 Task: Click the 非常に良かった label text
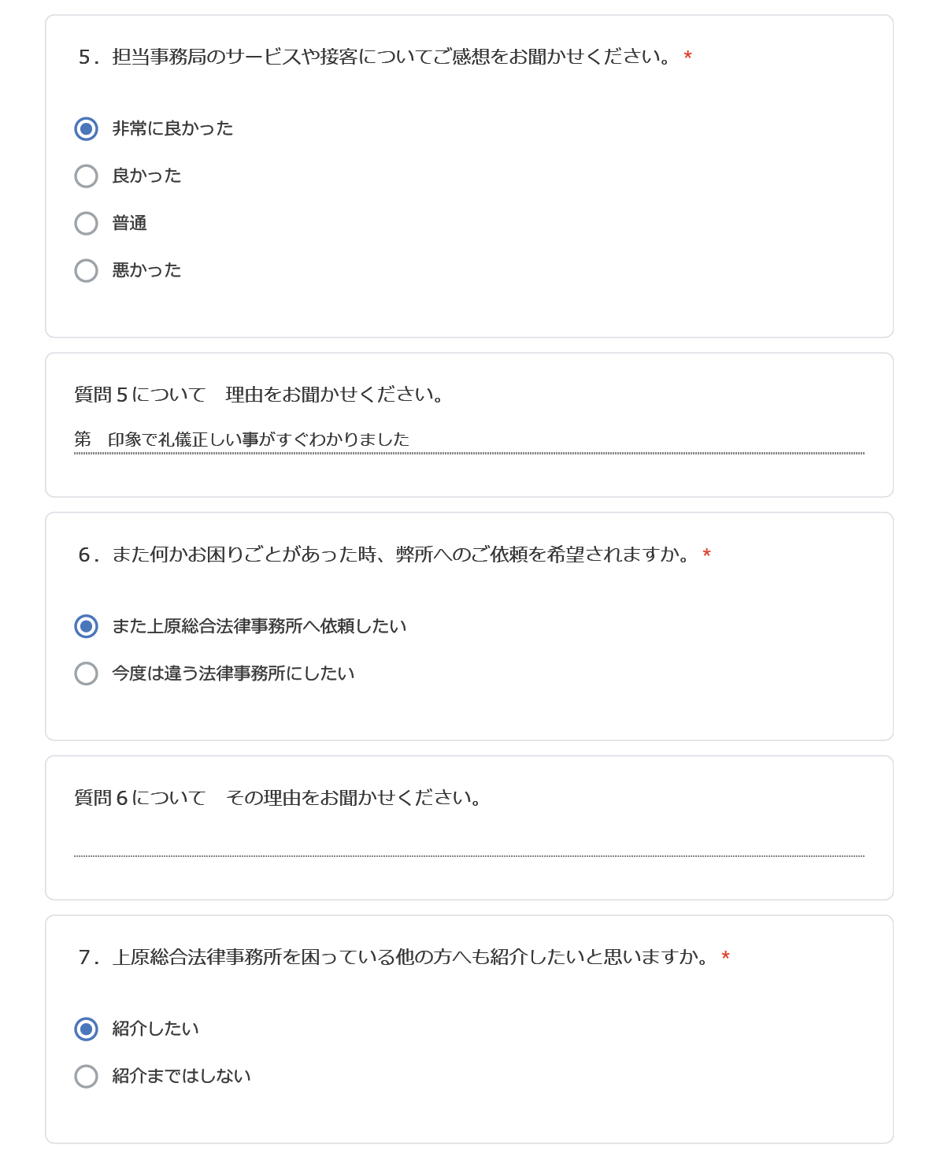click(172, 128)
